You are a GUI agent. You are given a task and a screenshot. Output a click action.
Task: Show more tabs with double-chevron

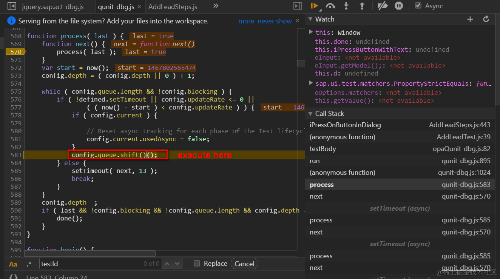tap(216, 6)
